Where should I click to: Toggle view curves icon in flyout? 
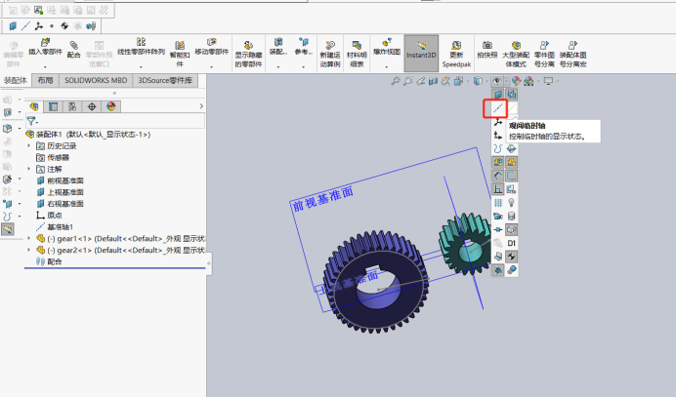pos(498,148)
